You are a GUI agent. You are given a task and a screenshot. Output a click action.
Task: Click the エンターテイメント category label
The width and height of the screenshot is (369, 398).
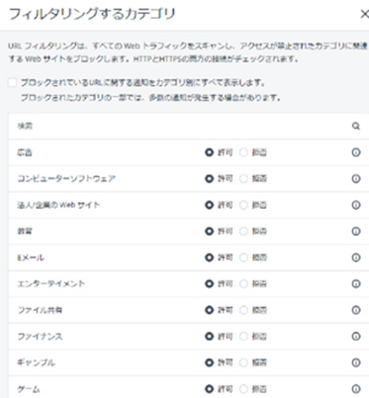click(51, 284)
